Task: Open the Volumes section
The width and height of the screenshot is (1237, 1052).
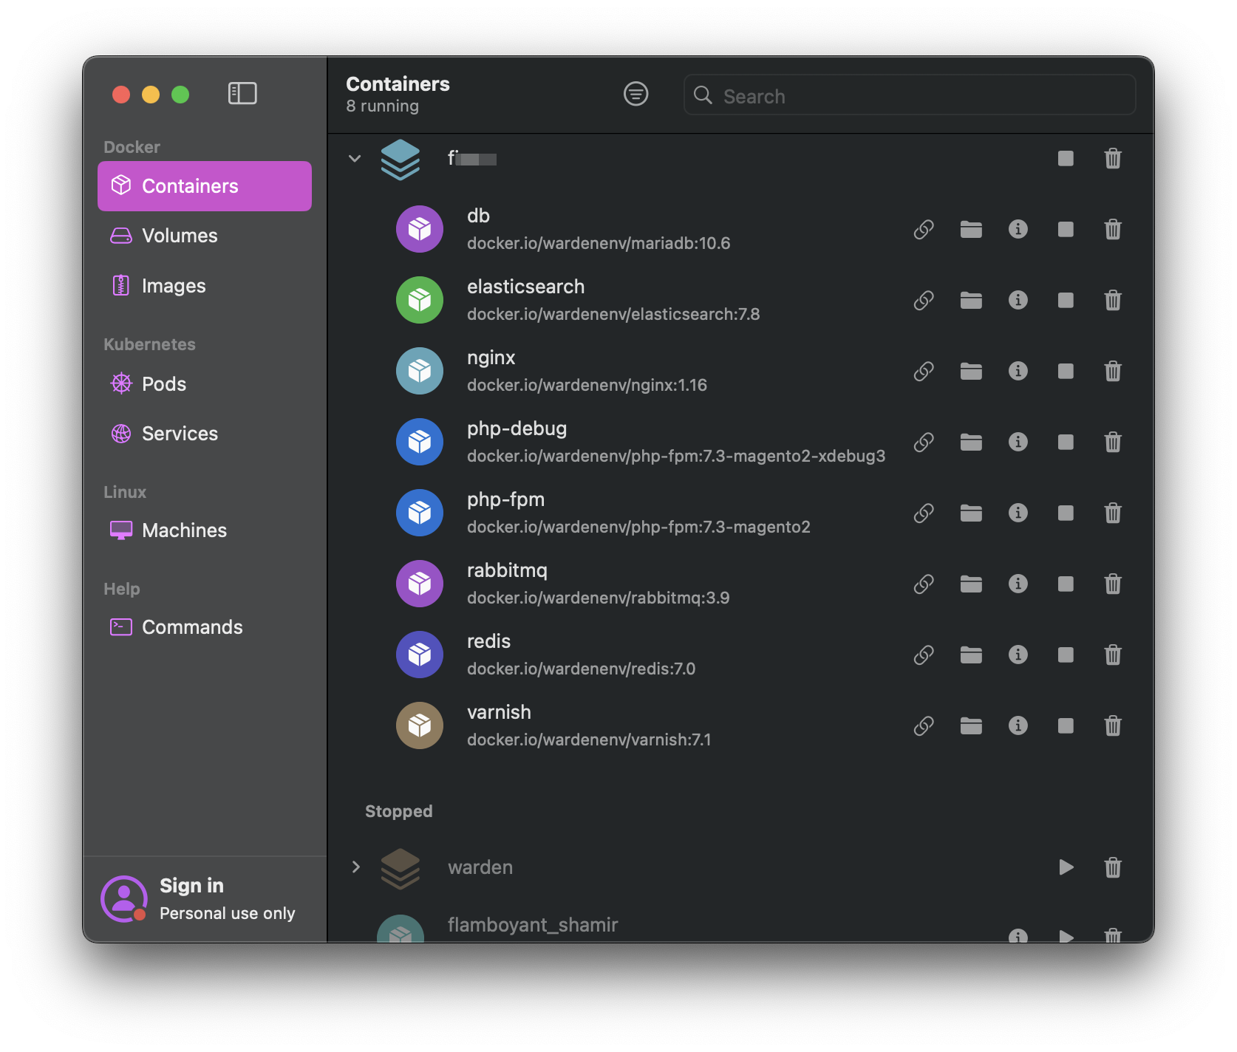Action: click(205, 236)
